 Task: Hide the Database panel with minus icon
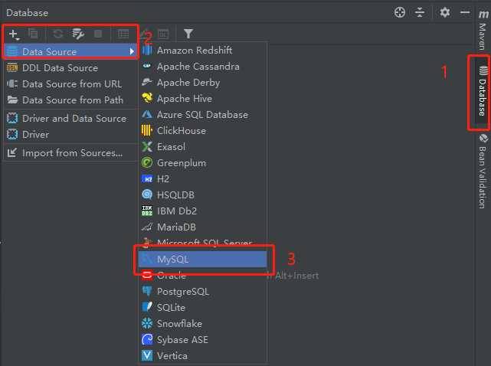click(464, 12)
